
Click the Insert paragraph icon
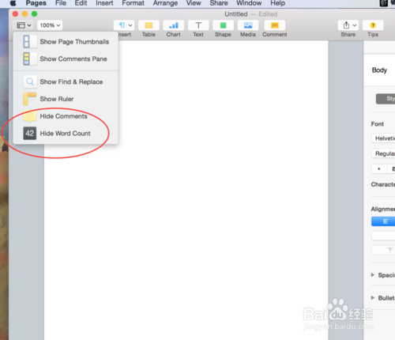124,25
